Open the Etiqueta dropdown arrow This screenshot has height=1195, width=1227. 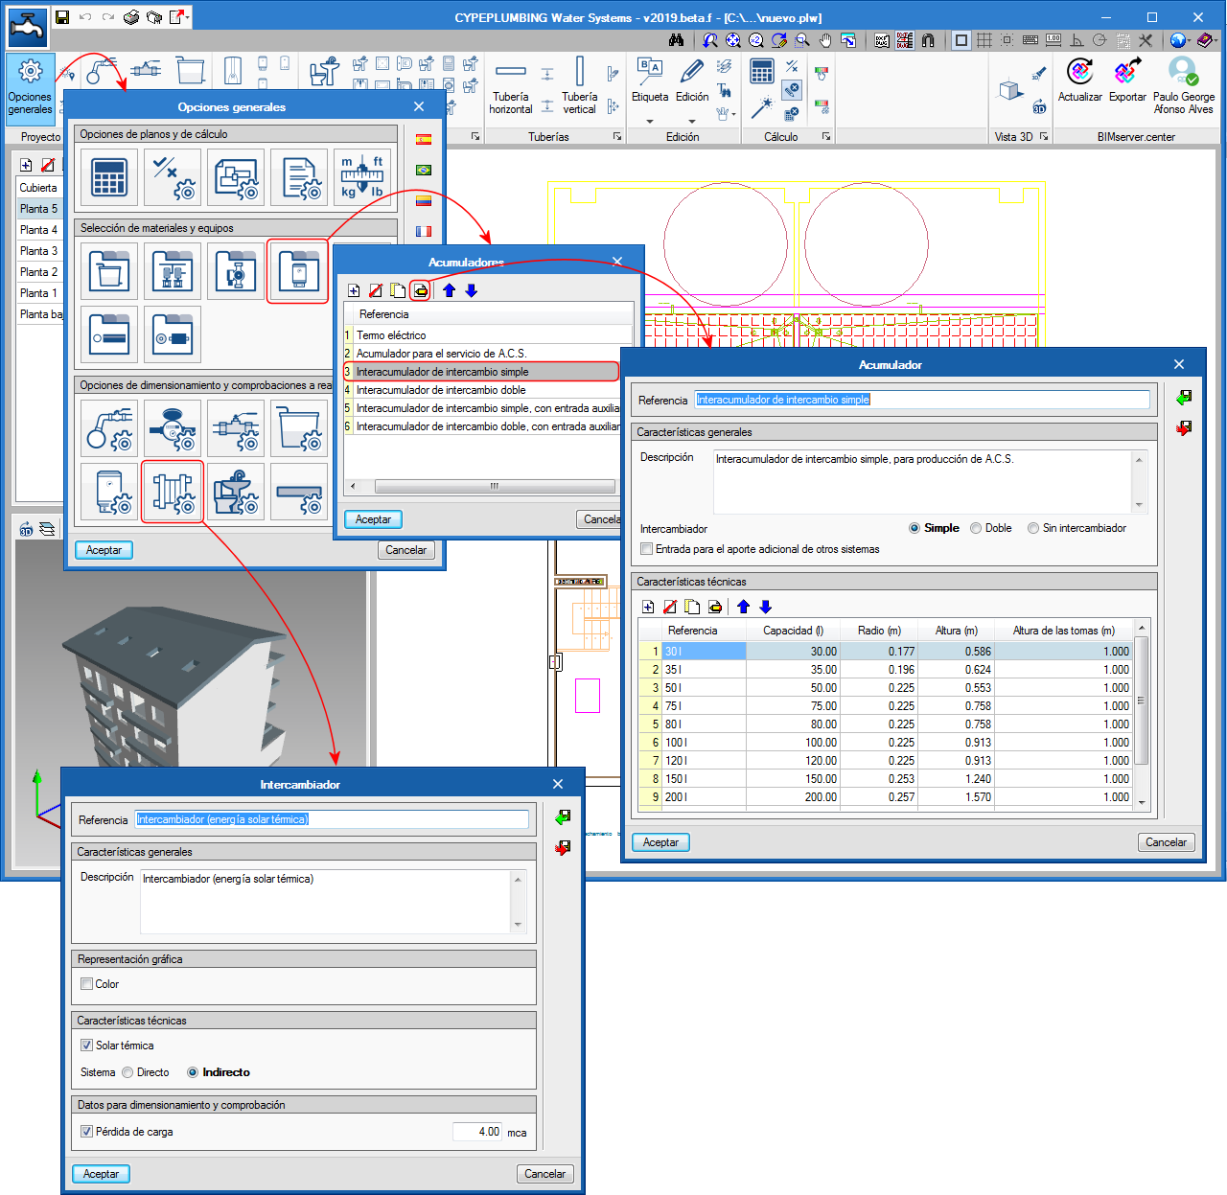pyautogui.click(x=650, y=121)
